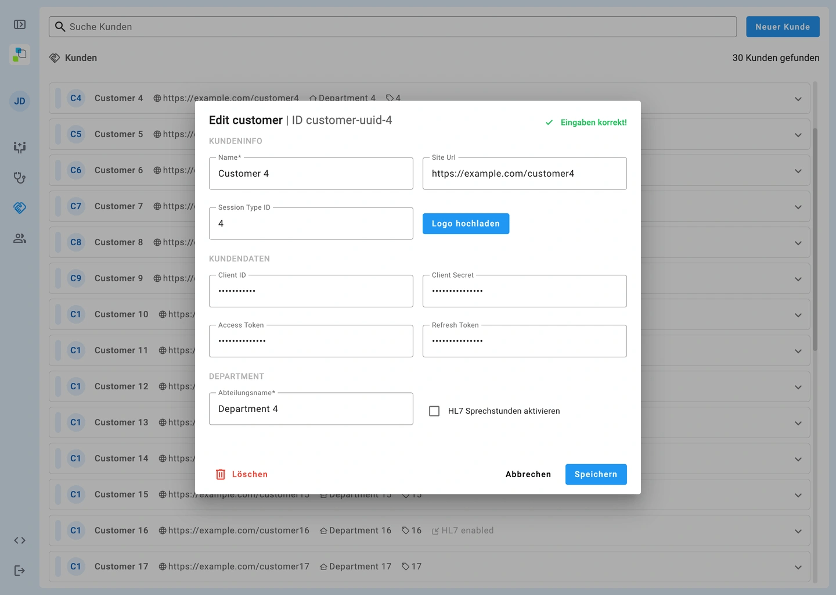Viewport: 836px width, 595px height.
Task: Click the Logo hochladen button
Action: pyautogui.click(x=466, y=224)
